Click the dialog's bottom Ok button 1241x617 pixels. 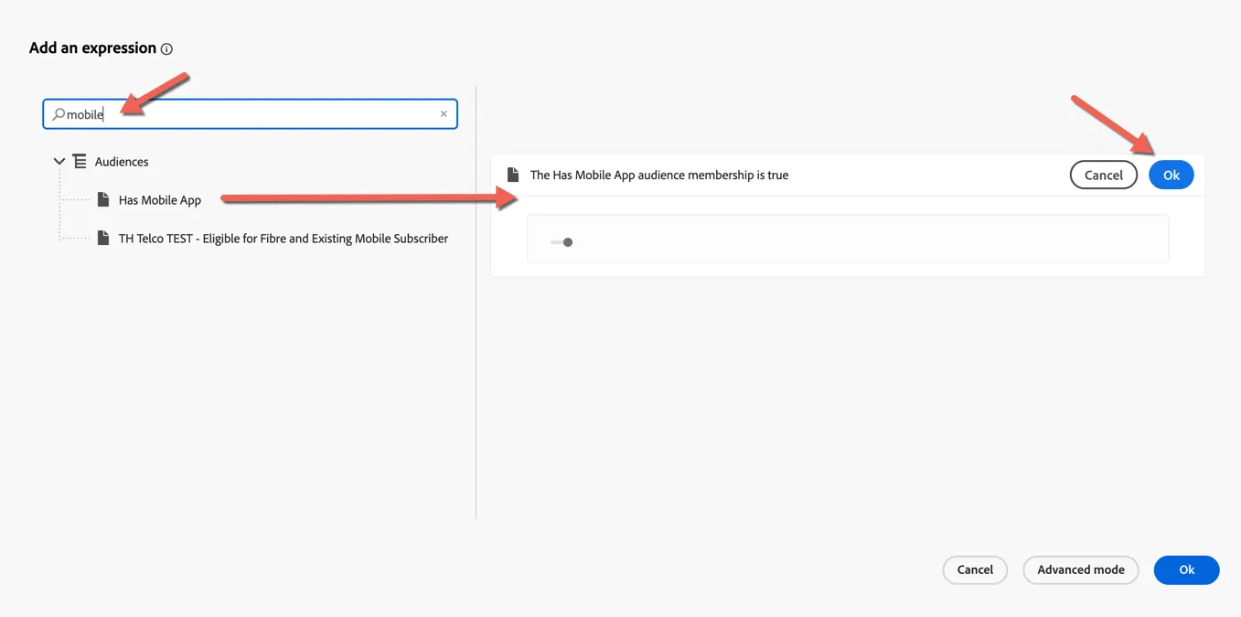pos(1187,569)
